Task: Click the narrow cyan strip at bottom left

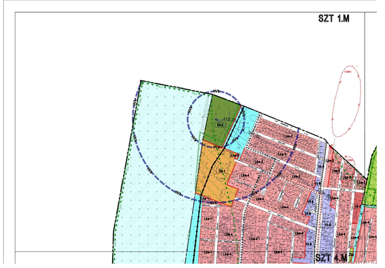Action: [x=194, y=235]
